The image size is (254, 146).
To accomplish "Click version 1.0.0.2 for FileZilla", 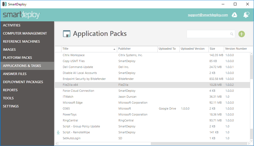I will coord(229,85).
